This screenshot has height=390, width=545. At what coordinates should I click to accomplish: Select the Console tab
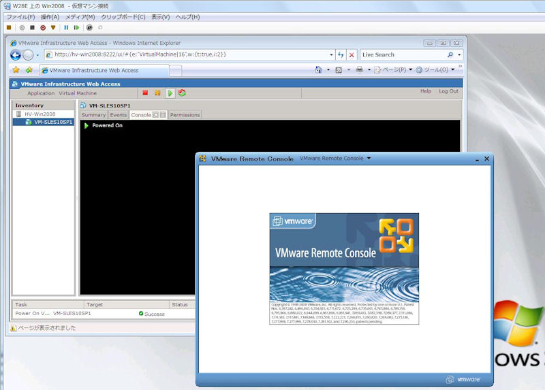141,115
